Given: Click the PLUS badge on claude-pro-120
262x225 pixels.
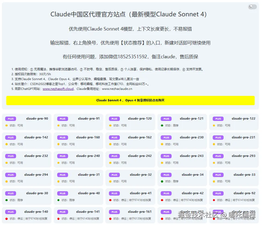Looking at the screenshot, I should 114,119.
